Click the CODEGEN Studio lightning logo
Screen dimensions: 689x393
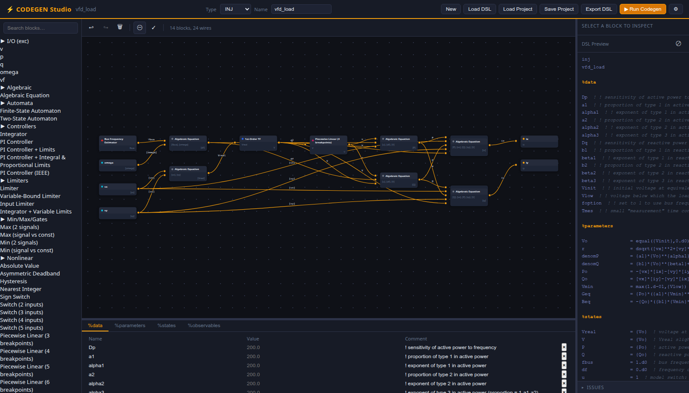pos(10,9)
